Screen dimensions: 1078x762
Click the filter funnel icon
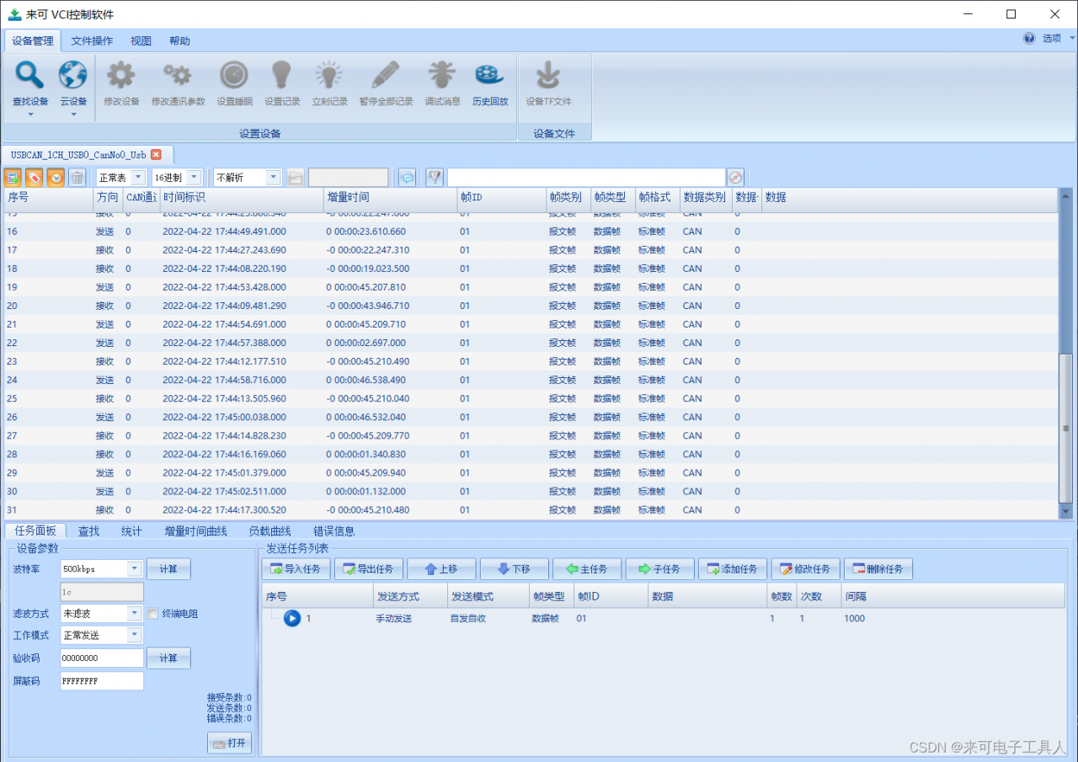[x=435, y=178]
